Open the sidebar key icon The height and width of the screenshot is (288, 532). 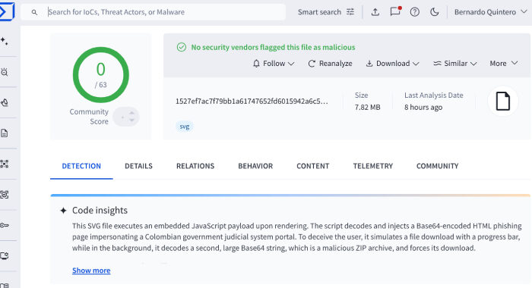[5, 225]
